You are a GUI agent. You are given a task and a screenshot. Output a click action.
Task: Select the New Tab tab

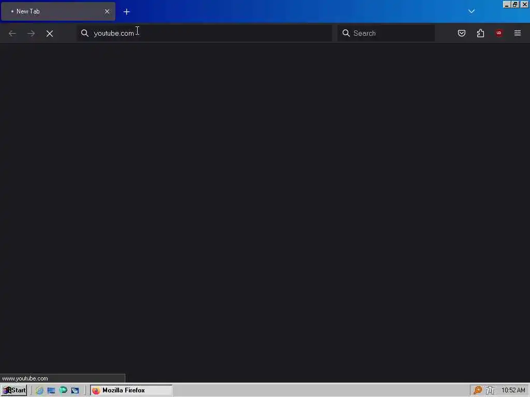point(58,11)
